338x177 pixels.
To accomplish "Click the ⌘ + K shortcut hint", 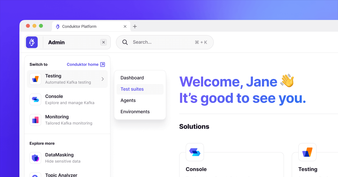I will pos(201,42).
